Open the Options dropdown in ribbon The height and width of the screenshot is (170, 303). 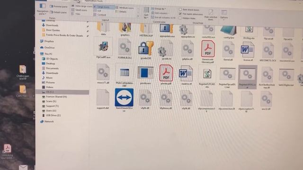[224, 15]
